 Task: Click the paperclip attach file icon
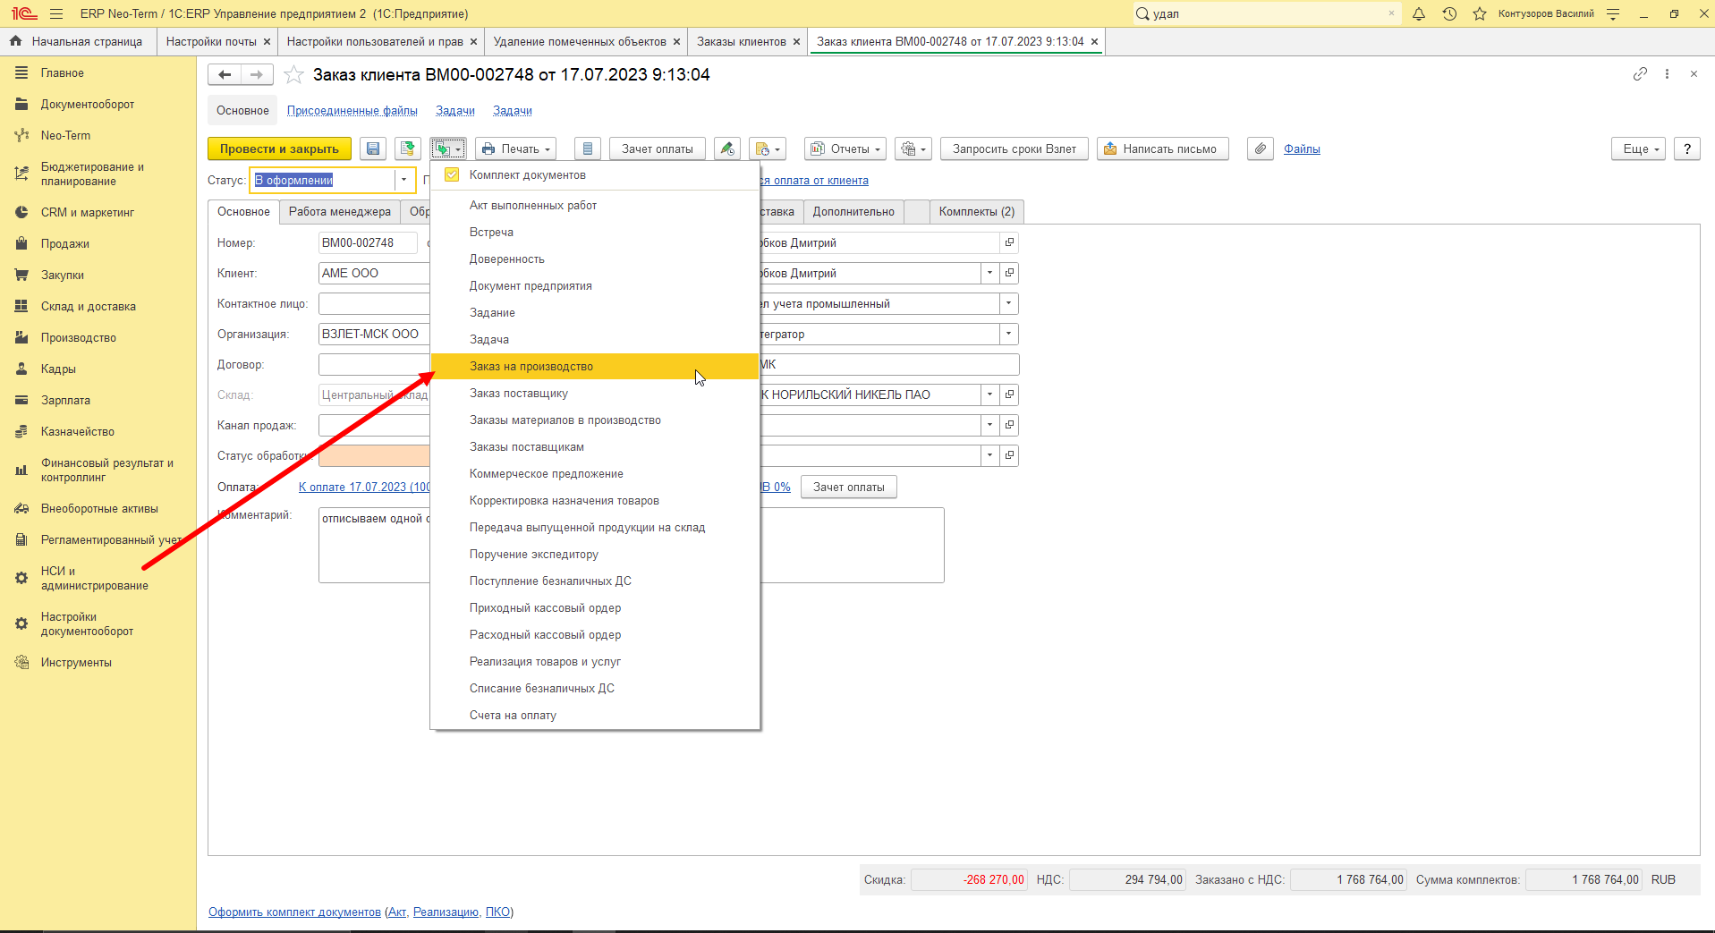point(1261,149)
